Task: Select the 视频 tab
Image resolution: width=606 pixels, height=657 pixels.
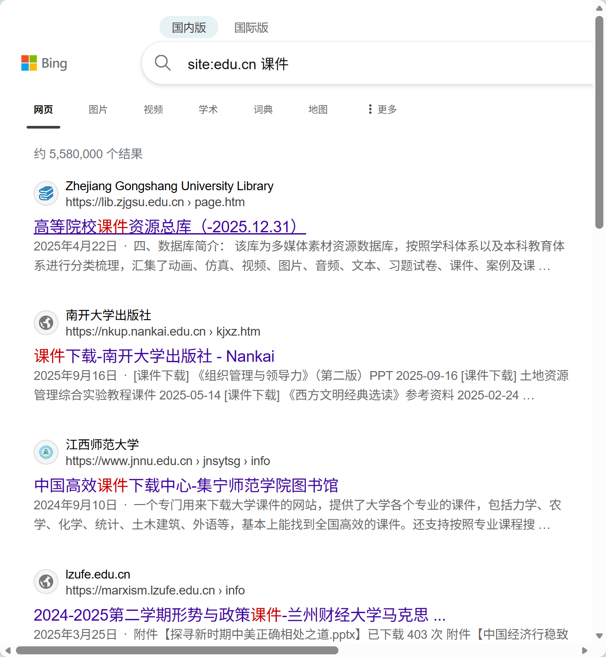Action: [153, 109]
